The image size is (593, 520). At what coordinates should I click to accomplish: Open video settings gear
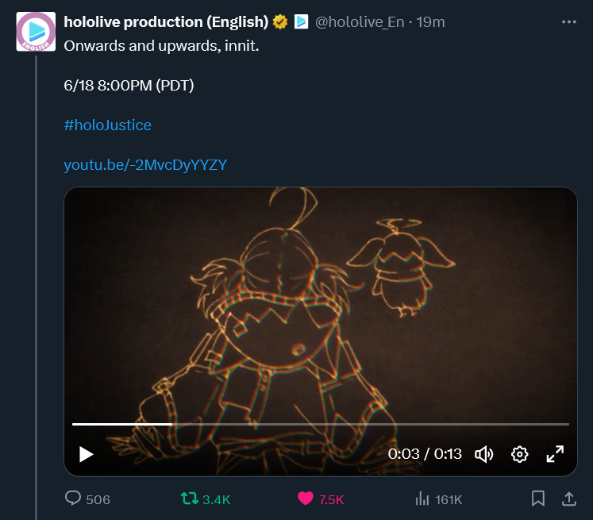520,454
